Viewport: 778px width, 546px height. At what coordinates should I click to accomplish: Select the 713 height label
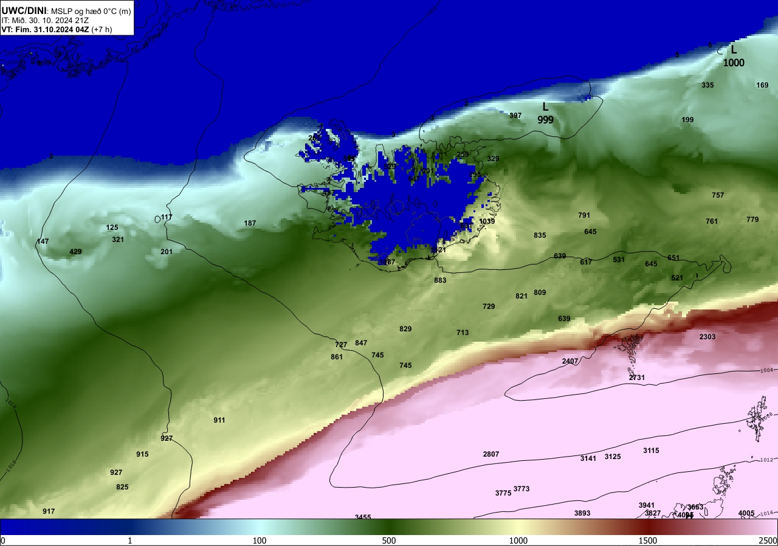click(x=463, y=333)
